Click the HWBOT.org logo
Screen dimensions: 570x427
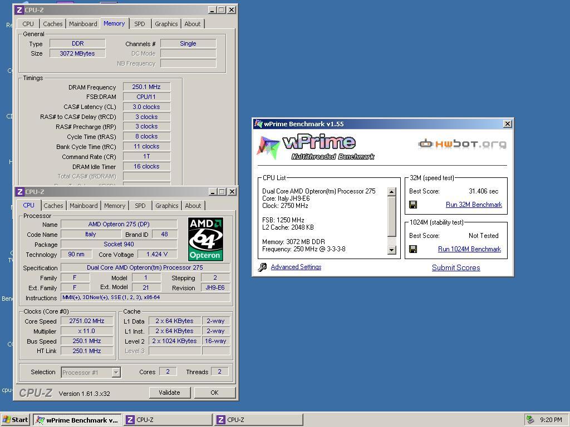pos(462,144)
